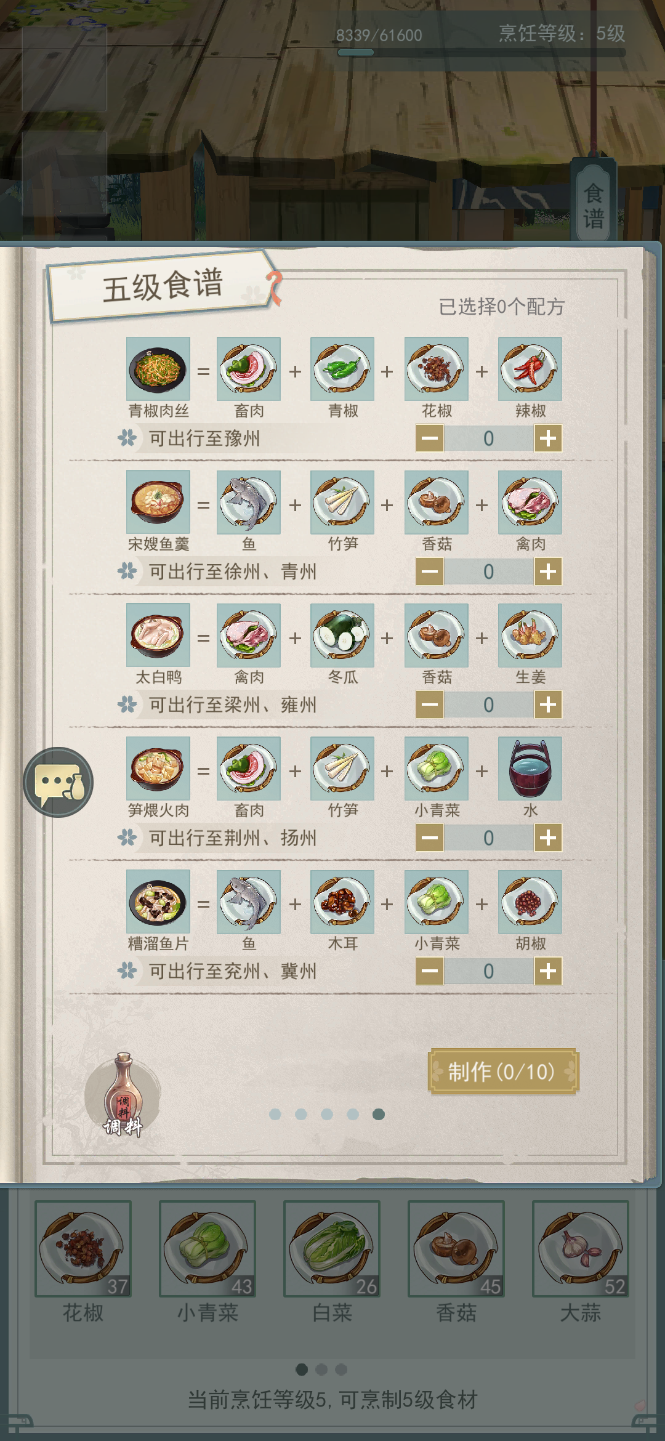Switch to second ingredient inventory page dot
Screen dimensions: 665x1441
321,1370
